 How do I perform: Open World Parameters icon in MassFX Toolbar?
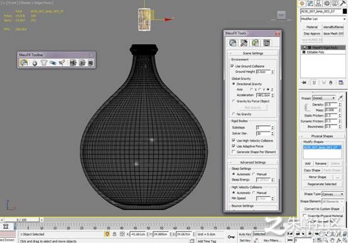pos(24,62)
